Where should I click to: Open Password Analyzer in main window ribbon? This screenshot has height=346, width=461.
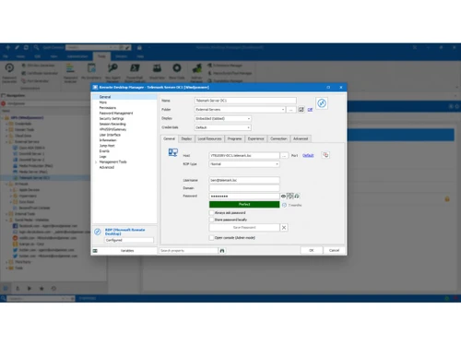[70, 73]
